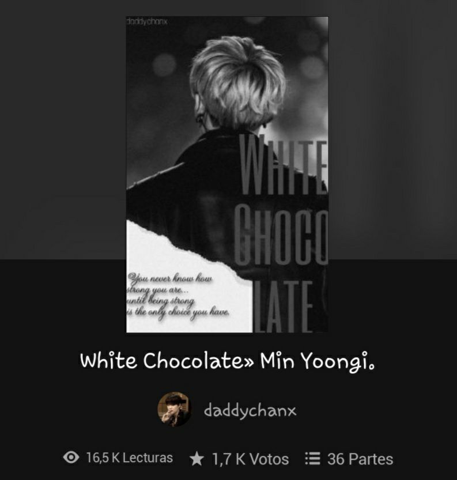The width and height of the screenshot is (457, 480).
Task: Click the star icon beside Votos
Action: tap(197, 459)
